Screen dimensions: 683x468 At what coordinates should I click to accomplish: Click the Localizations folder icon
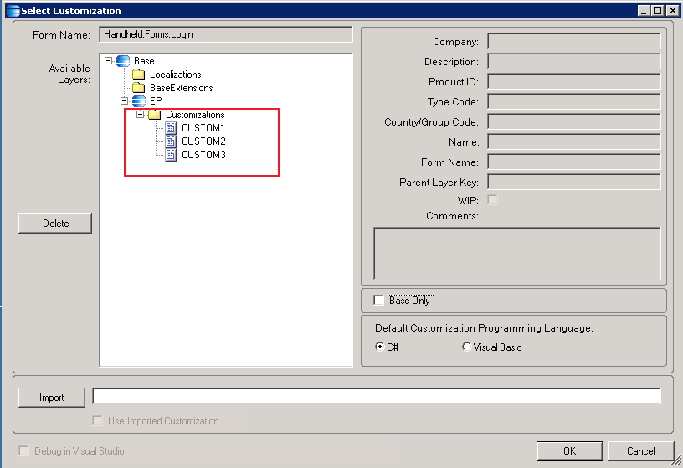point(138,75)
